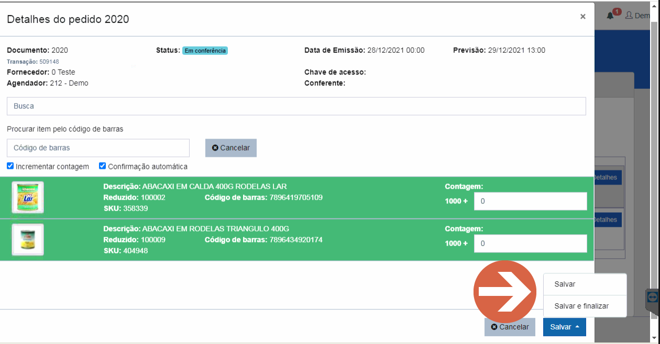Cancel the barcode search
This screenshot has height=344, width=660.
231,148
